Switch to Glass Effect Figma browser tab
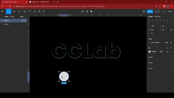Image resolution: width=174 pixels, height=98 pixels. click(x=14, y=2)
